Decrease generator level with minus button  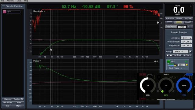click(191, 27)
